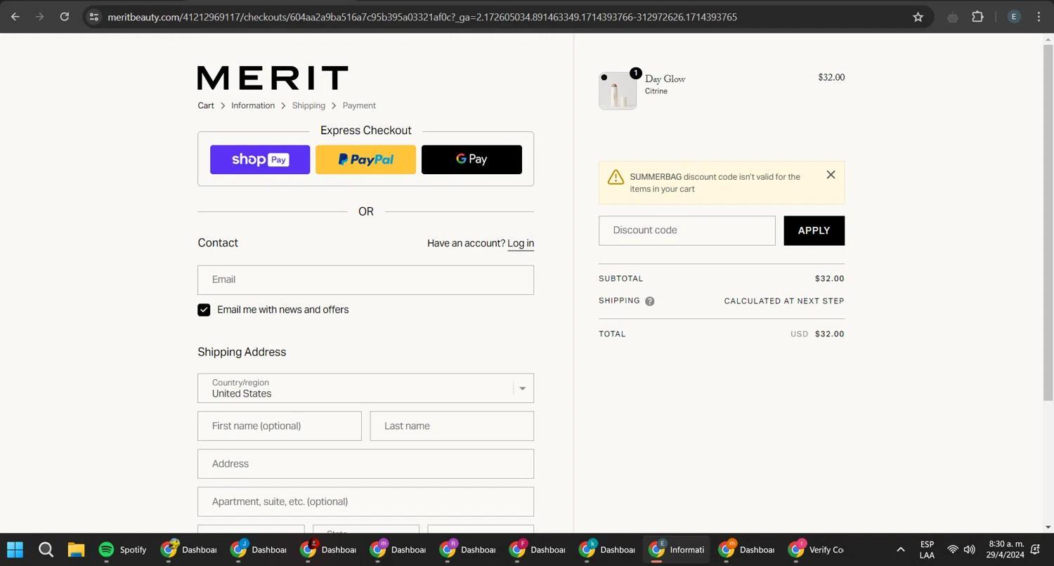
Task: Open Wi-Fi network settings in tray
Action: pyautogui.click(x=953, y=549)
